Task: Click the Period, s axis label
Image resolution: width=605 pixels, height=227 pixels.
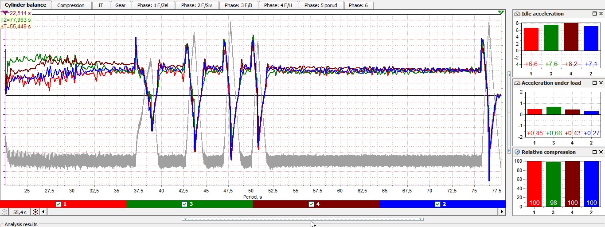Action: pos(252,196)
